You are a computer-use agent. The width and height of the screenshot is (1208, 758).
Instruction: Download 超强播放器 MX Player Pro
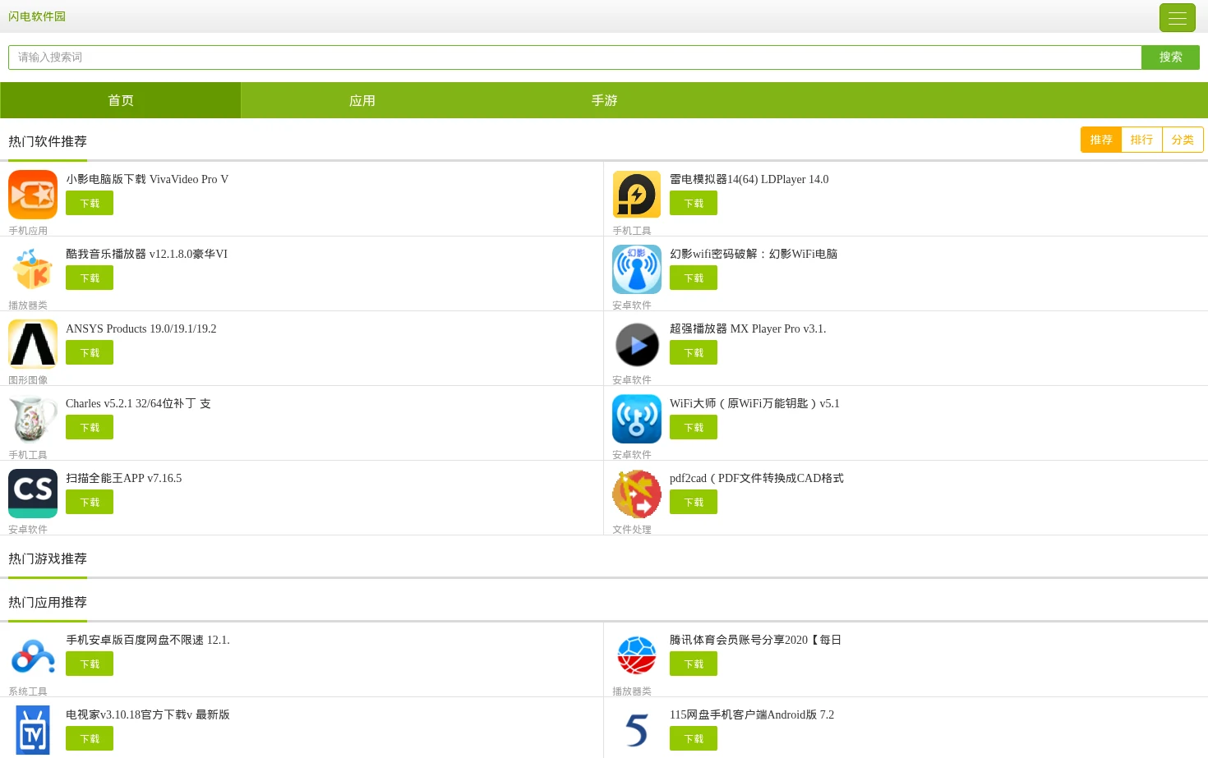694,352
